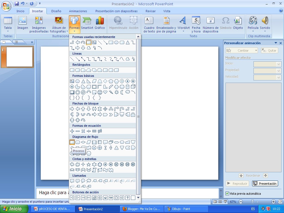
Task: Choose the Home action button shape
Action: click(x=94, y=198)
